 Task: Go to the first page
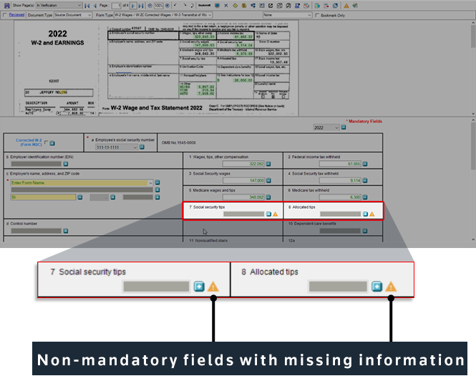[x=87, y=6]
